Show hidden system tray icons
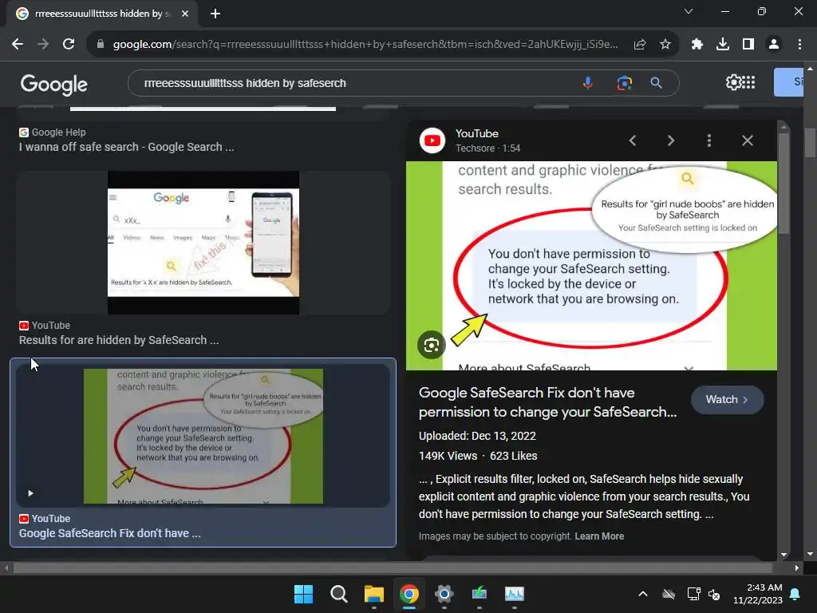817x613 pixels. pos(643,594)
